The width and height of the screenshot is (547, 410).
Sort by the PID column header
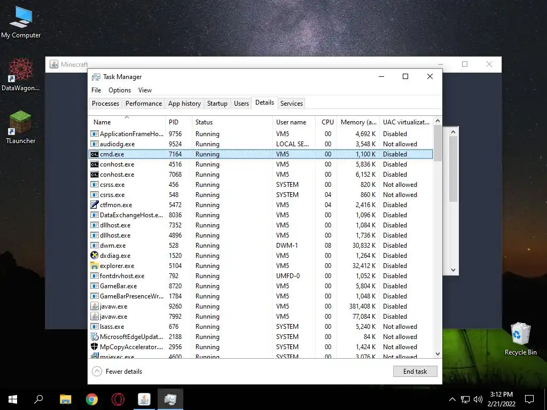pyautogui.click(x=178, y=122)
